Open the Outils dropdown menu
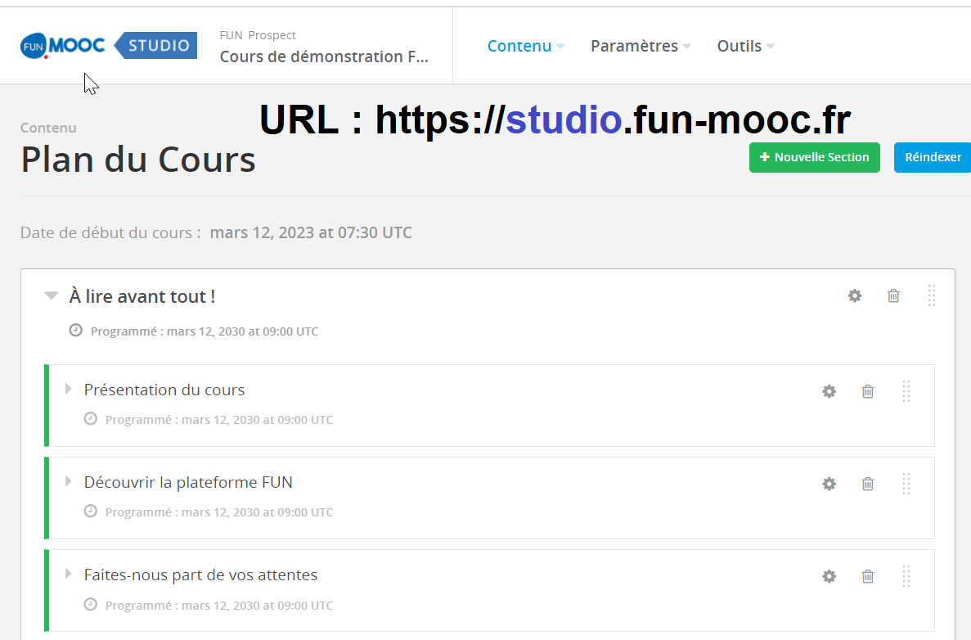 click(745, 46)
